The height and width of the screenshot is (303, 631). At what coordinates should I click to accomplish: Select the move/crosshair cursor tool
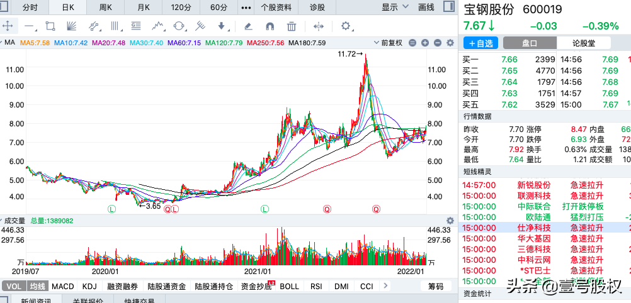tap(8, 26)
